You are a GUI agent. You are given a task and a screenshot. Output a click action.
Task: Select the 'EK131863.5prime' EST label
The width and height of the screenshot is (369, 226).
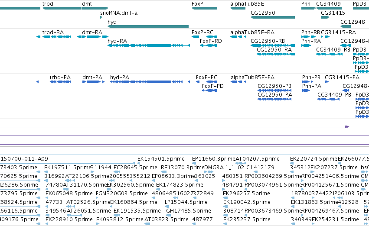314,202
